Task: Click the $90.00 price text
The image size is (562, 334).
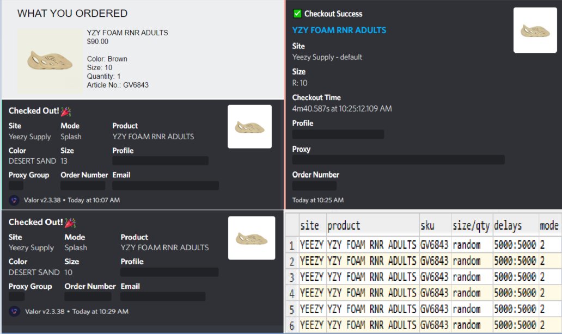Action: tap(97, 41)
